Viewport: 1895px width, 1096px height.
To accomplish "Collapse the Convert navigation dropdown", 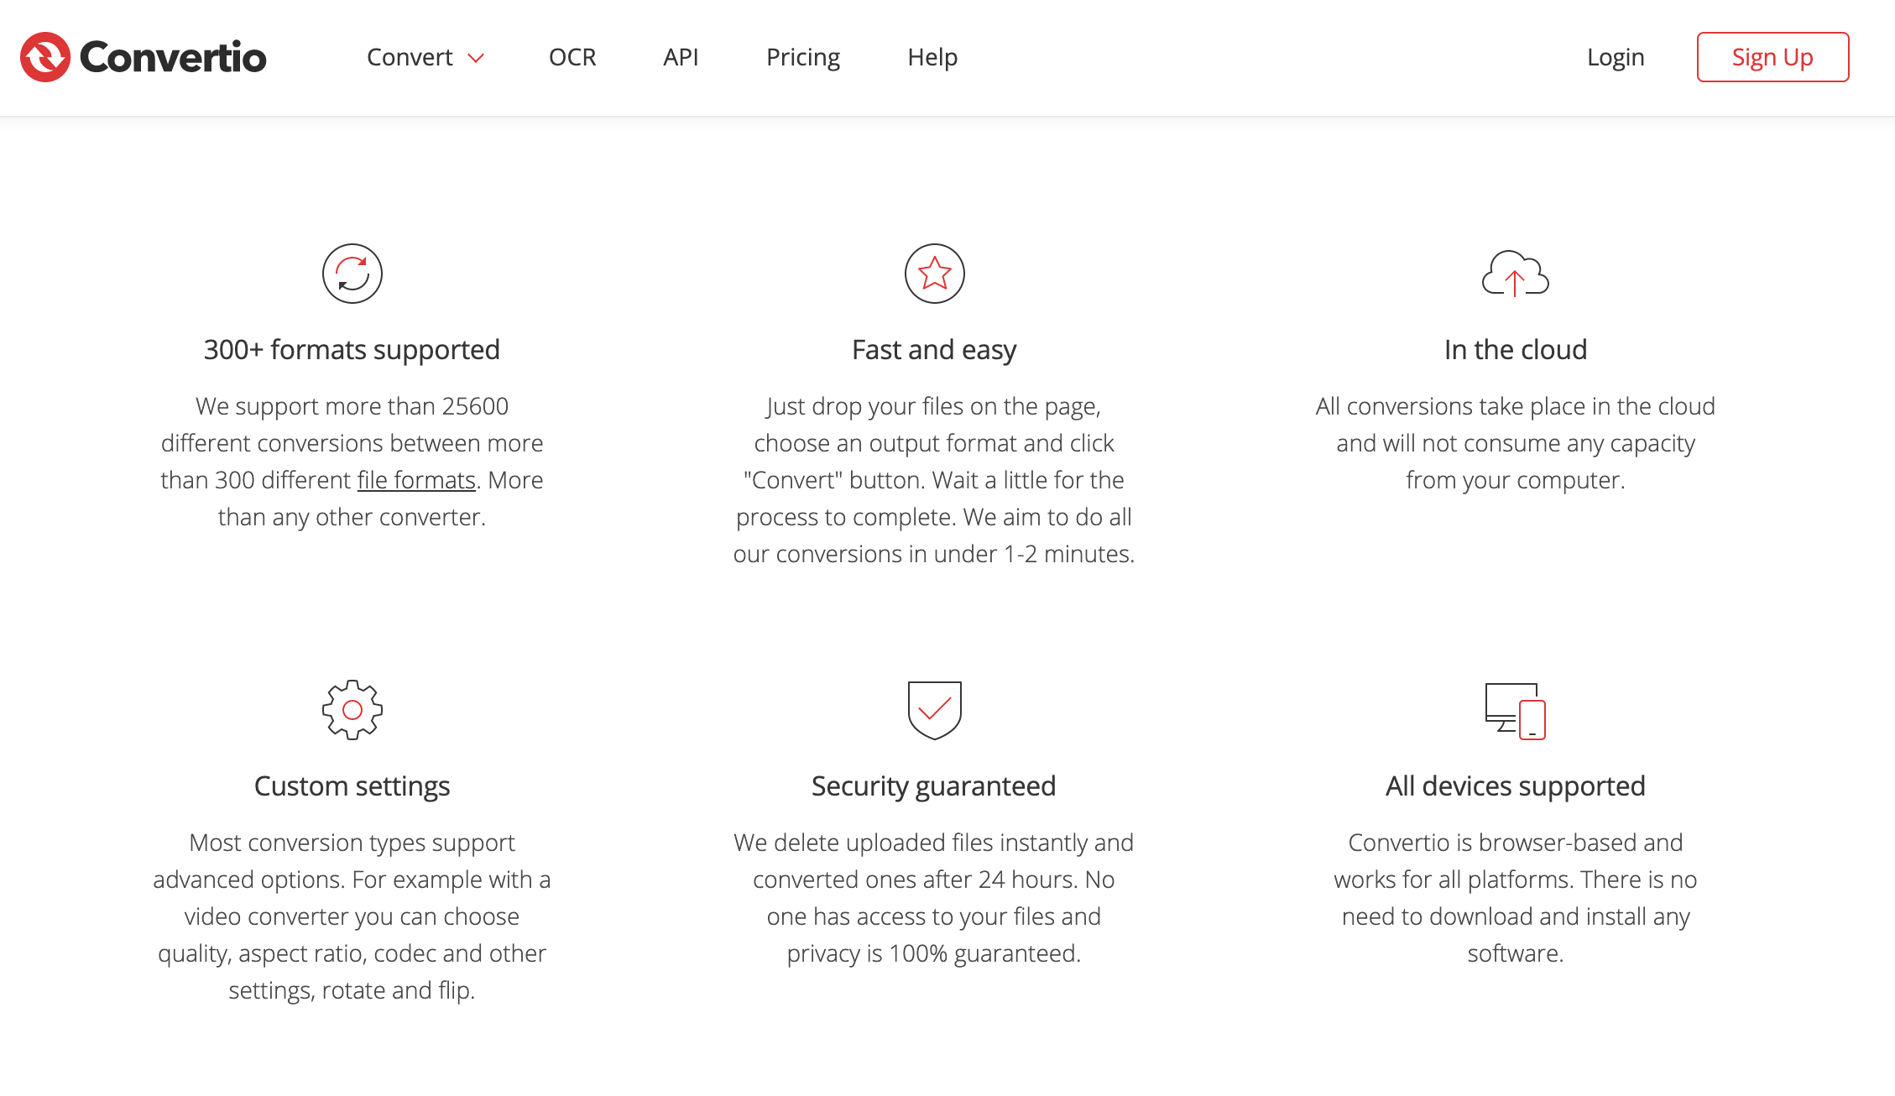I will (476, 59).
